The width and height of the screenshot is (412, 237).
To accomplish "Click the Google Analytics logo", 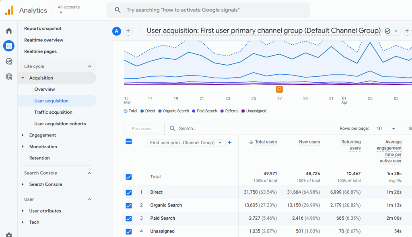I will 9,10.
